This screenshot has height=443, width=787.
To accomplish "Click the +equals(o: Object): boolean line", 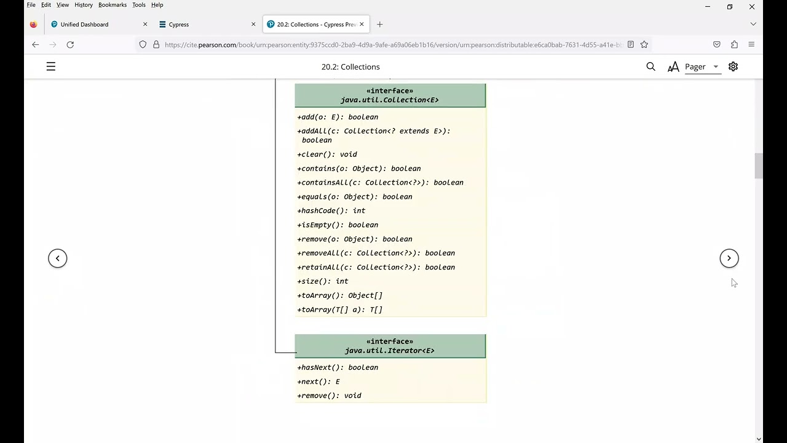I will coord(355,197).
